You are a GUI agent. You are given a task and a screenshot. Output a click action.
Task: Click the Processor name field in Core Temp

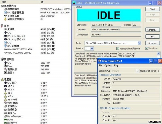pos(136,91)
